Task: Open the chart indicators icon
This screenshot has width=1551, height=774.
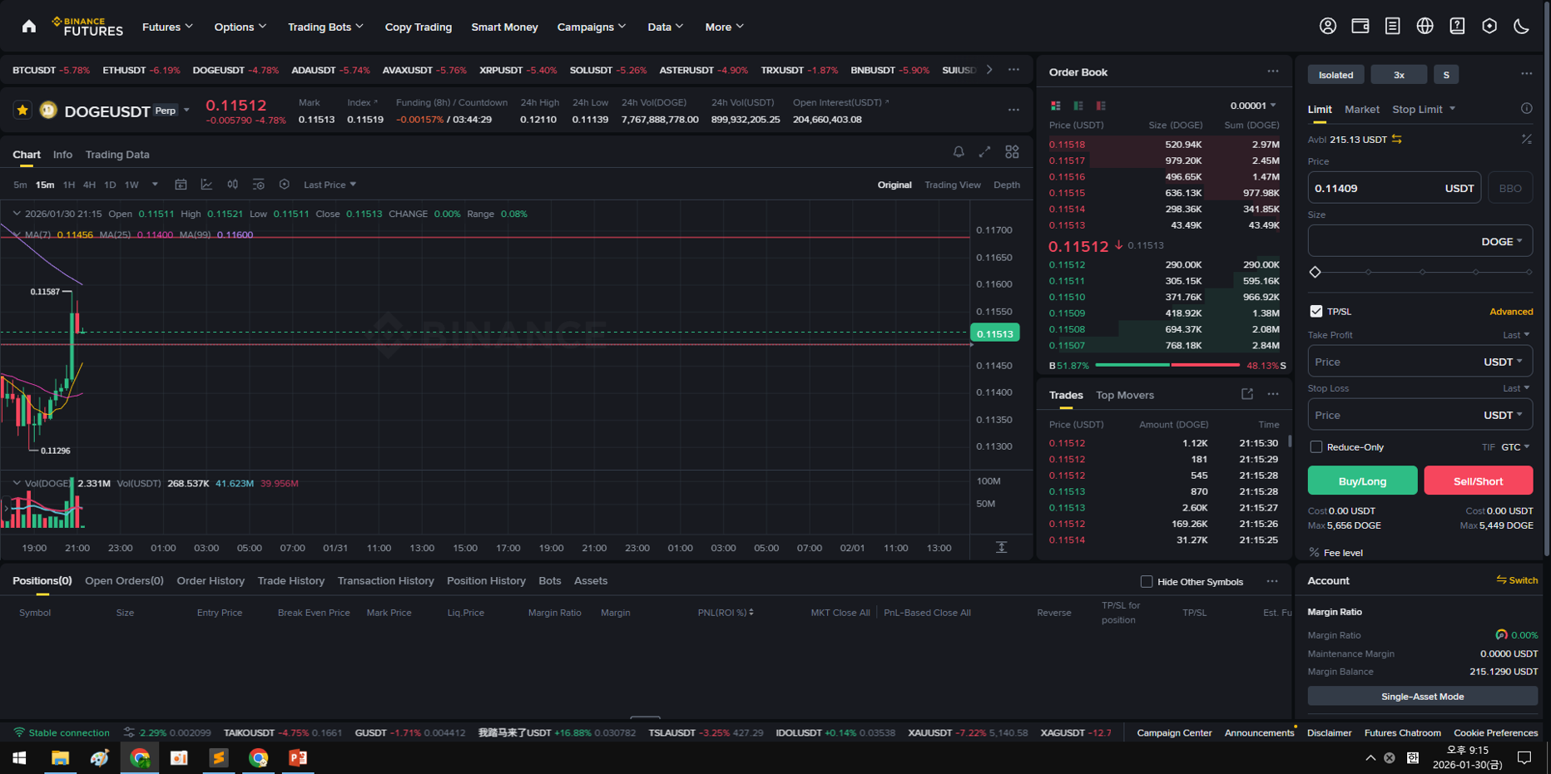Action: 206,185
